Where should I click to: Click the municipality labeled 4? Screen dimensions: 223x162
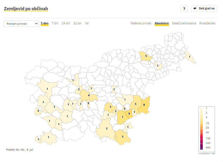(x=88, y=96)
